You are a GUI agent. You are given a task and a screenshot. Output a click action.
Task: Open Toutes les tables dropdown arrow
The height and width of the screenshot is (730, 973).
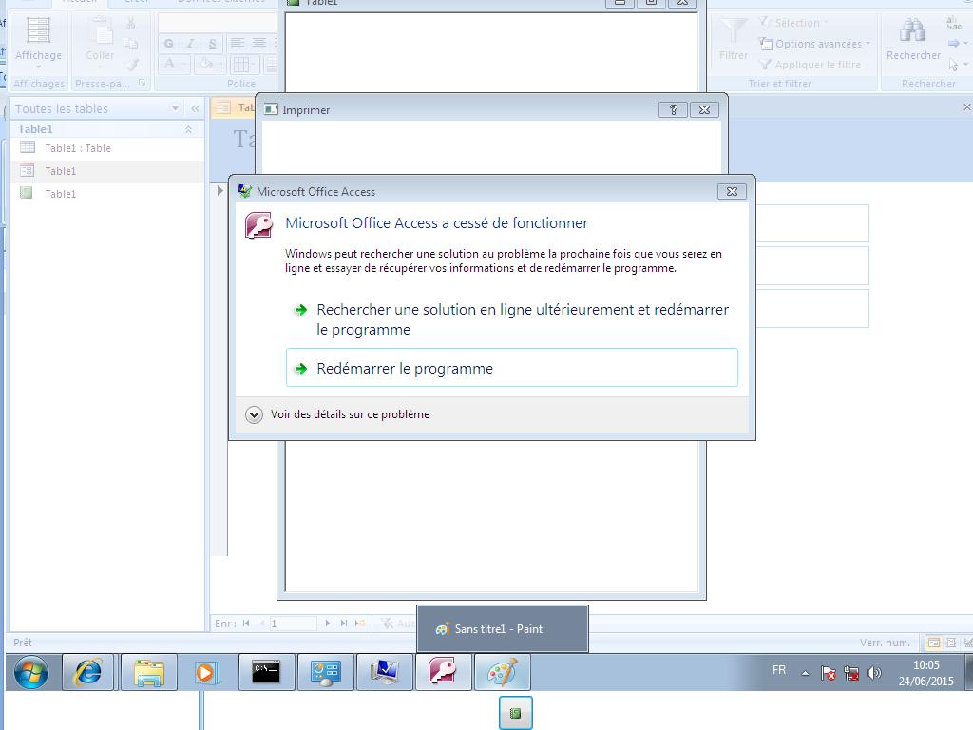click(x=175, y=108)
